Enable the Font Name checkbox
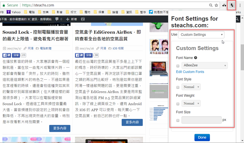This screenshot has width=244, height=143. click(178, 66)
